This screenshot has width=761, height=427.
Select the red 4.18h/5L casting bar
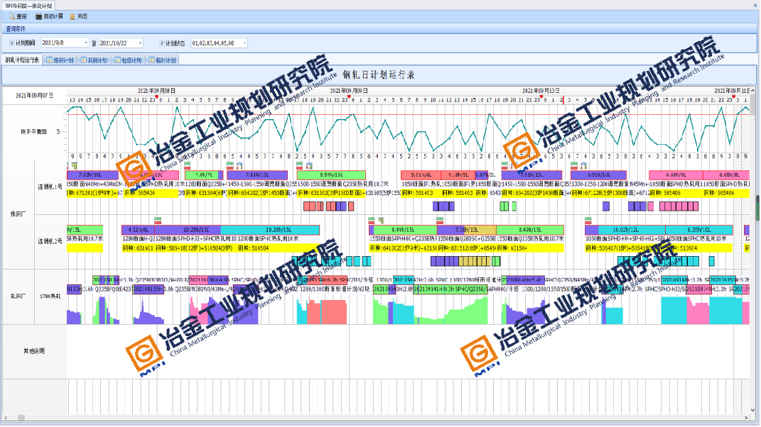[x=458, y=175]
